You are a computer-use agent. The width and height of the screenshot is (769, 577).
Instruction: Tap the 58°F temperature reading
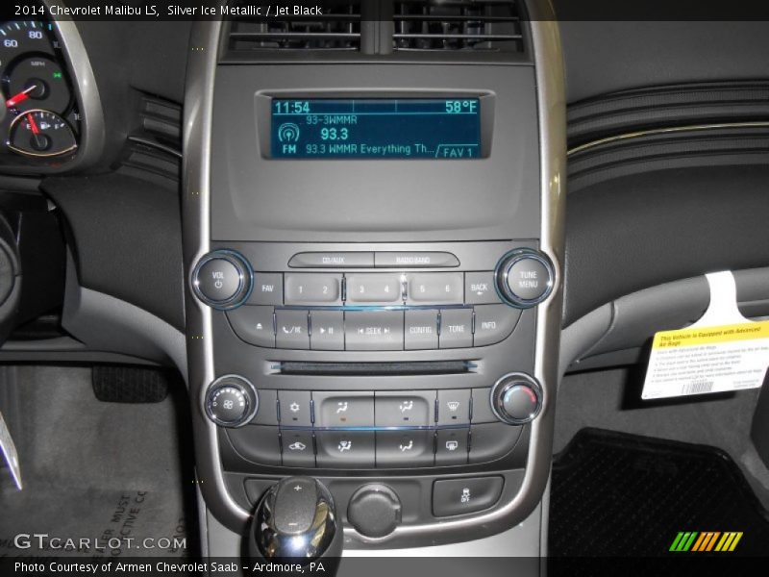[x=460, y=107]
